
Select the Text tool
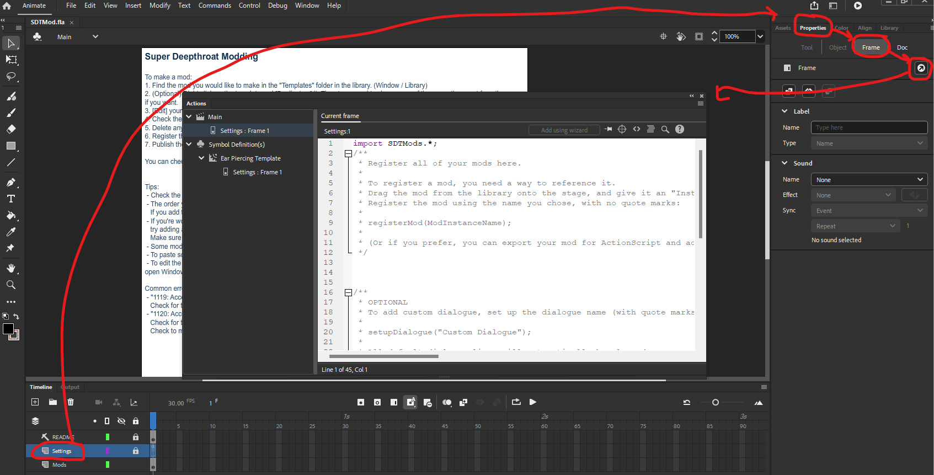pyautogui.click(x=11, y=199)
